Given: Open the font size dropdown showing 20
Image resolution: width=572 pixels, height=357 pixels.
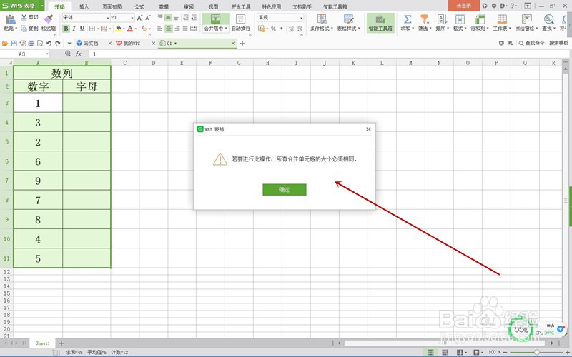Looking at the screenshot, I should pos(132,18).
